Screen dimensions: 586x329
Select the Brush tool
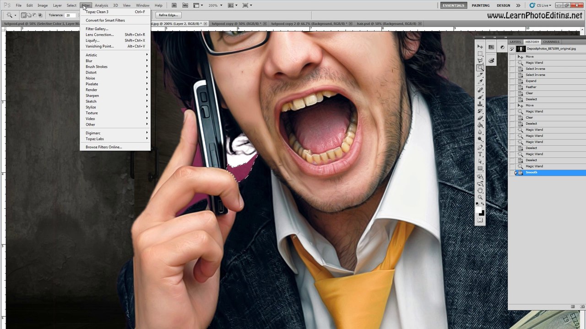click(480, 97)
